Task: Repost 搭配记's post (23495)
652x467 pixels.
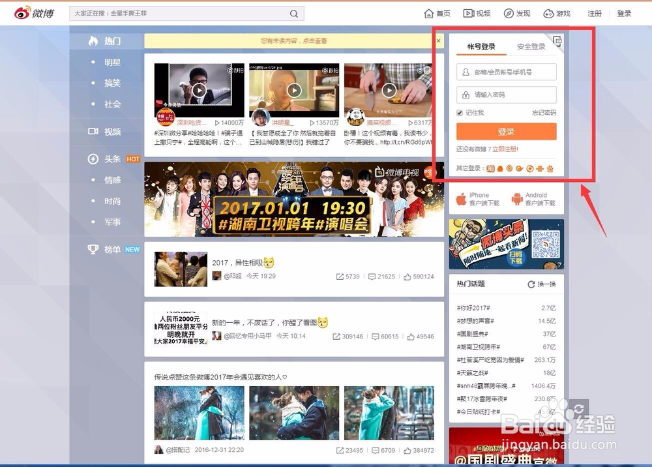Action: [349, 450]
